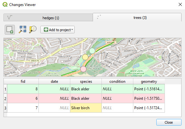Select the Silver birch cell
Image resolution: width=185 pixels, height=129 pixels.
[86, 108]
